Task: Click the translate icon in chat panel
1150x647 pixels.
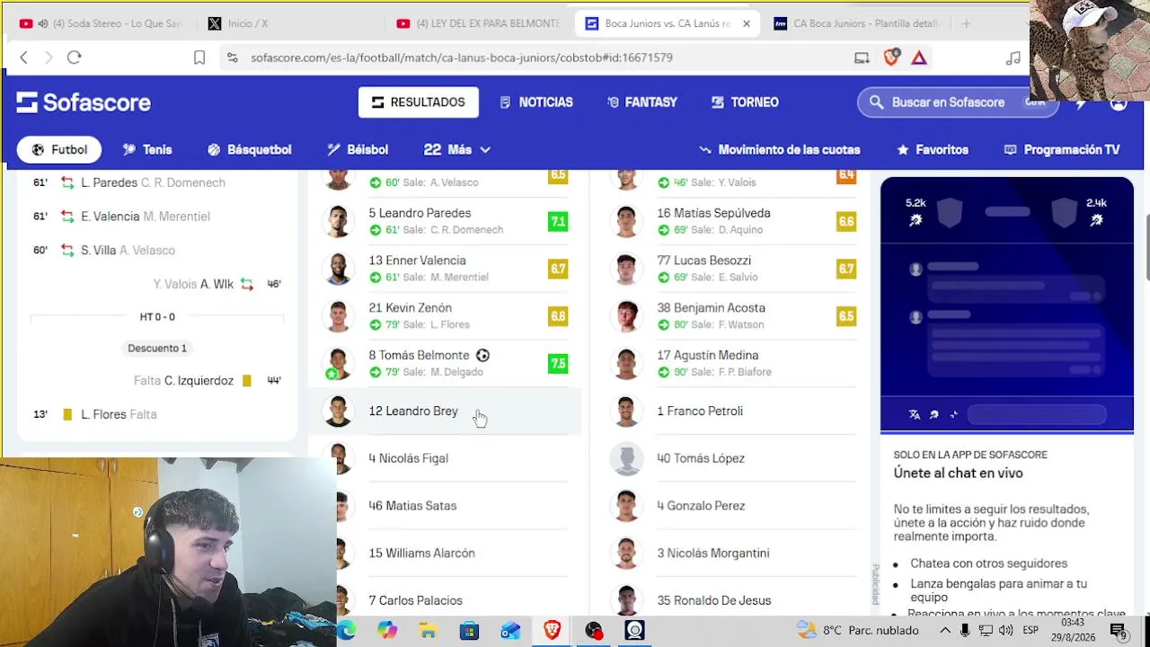Action: [915, 414]
